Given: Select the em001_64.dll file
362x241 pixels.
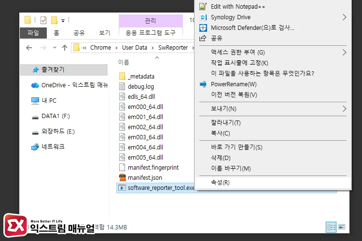Looking at the screenshot, I should point(145,117).
